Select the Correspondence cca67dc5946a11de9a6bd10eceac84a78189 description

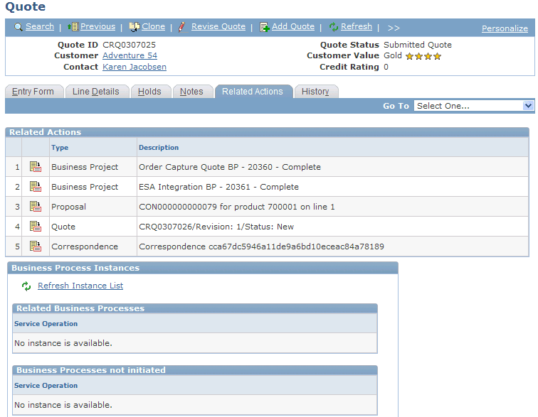(x=261, y=247)
